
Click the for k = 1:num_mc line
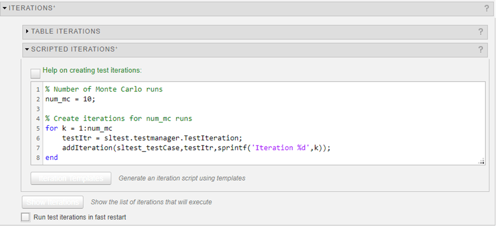(x=72, y=128)
